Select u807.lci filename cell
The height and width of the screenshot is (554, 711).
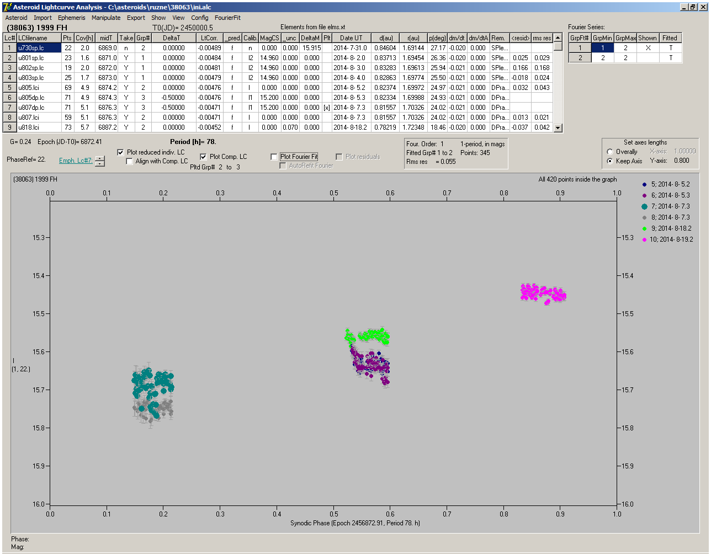(39, 118)
